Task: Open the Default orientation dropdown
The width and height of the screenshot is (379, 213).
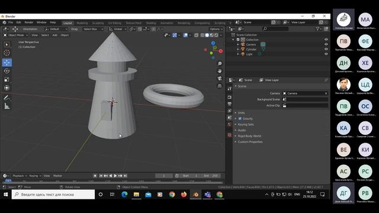Action: (56, 29)
